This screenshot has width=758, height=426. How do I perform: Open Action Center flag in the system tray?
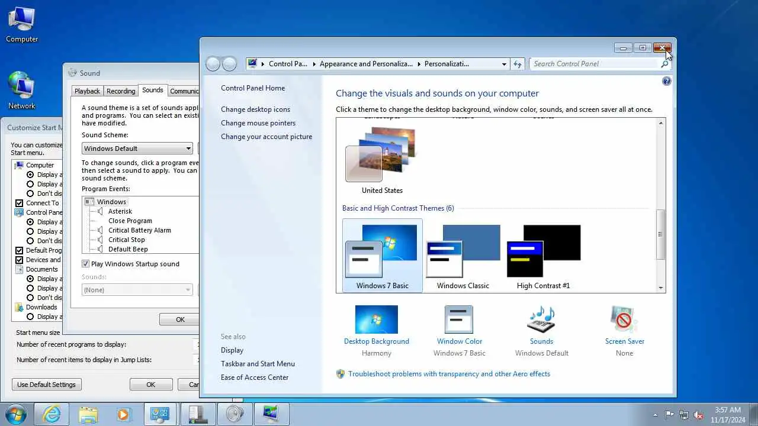(669, 415)
